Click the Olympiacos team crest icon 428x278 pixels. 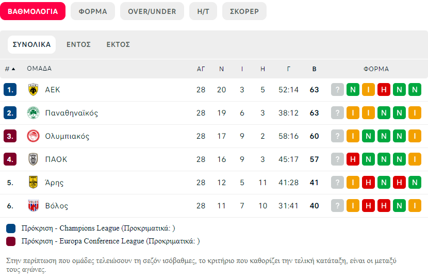pyautogui.click(x=34, y=136)
